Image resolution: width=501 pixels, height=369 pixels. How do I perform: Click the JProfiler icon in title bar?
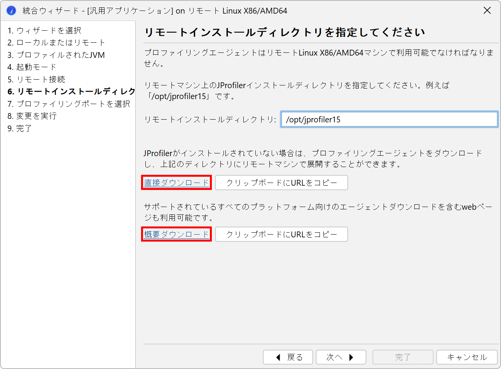tap(11, 10)
